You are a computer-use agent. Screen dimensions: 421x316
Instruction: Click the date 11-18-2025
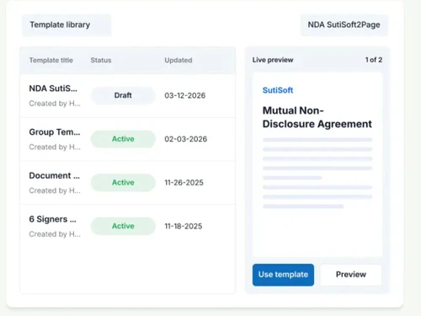coord(184,226)
